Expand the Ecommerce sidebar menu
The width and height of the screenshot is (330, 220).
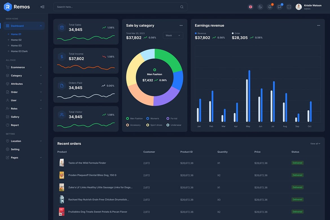click(x=18, y=67)
